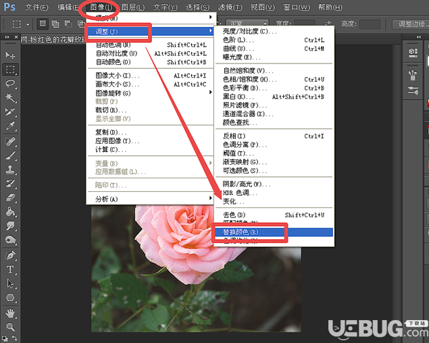Select the Eraser tool
The width and height of the screenshot is (429, 343).
tap(10, 198)
